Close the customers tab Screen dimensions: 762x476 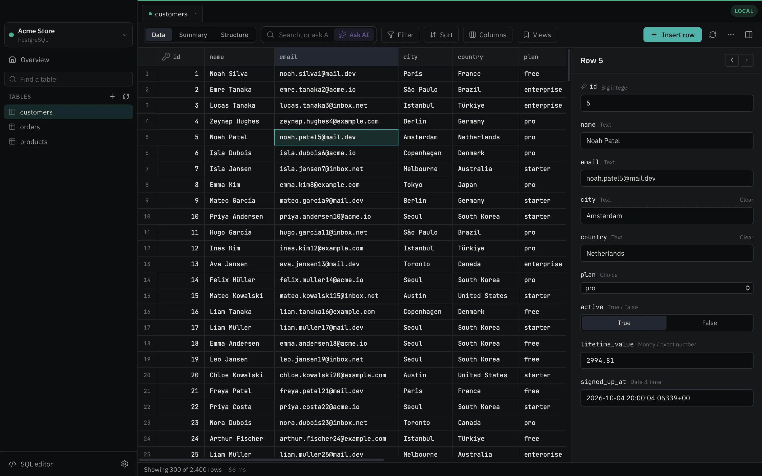[196, 13]
